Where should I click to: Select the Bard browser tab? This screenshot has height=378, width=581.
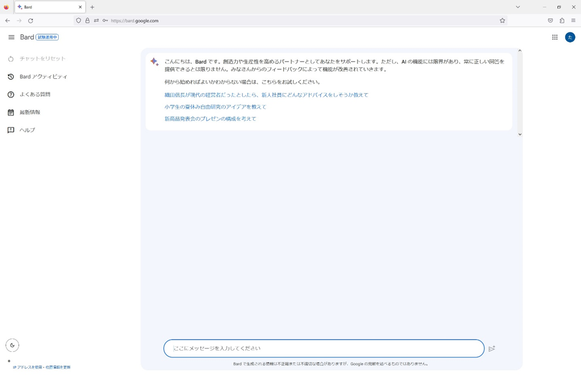[x=50, y=7]
